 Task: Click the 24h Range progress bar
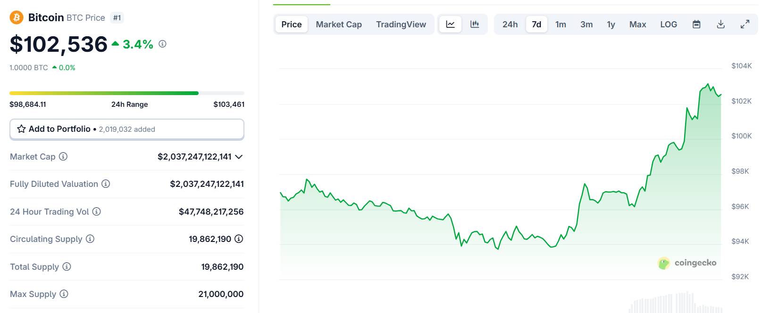(127, 93)
